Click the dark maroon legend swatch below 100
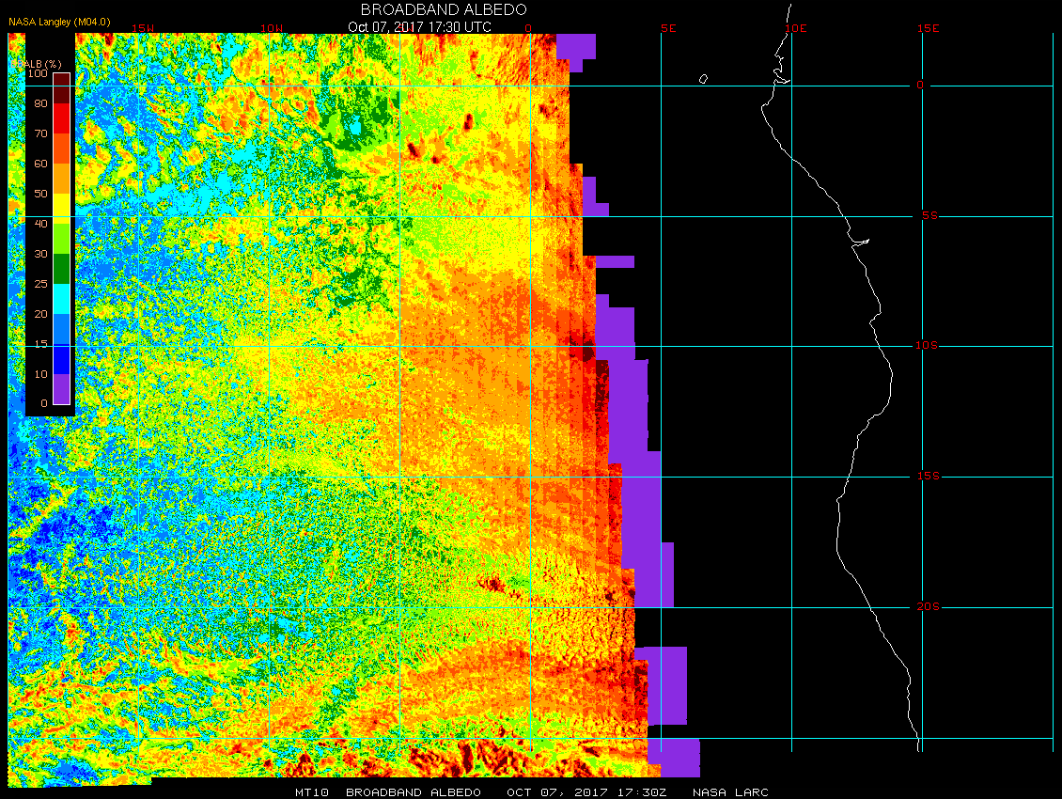The image size is (1062, 799). (x=62, y=88)
